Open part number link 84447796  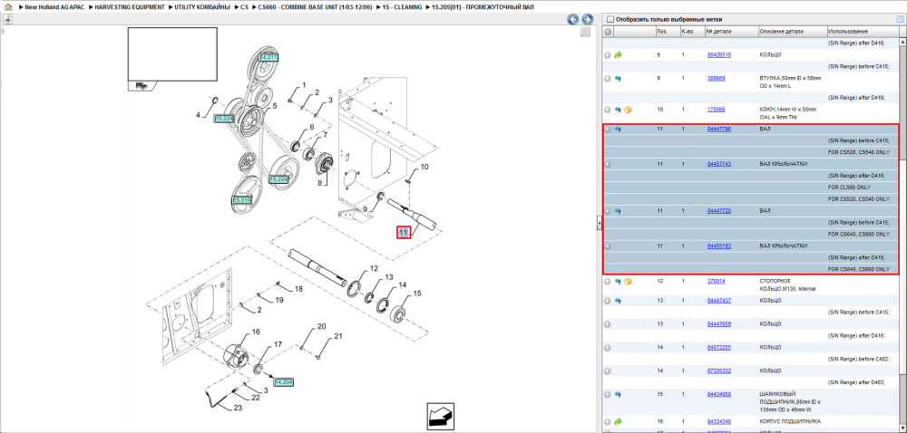click(719, 130)
